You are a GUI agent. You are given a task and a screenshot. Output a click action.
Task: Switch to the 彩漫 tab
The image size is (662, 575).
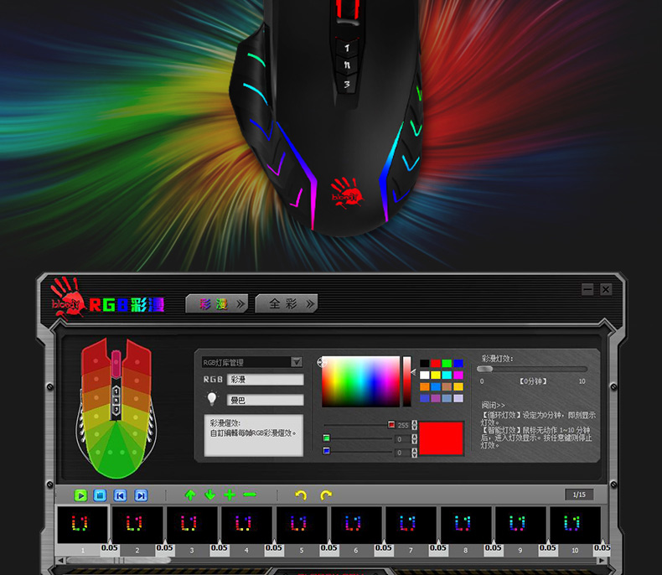tap(216, 303)
